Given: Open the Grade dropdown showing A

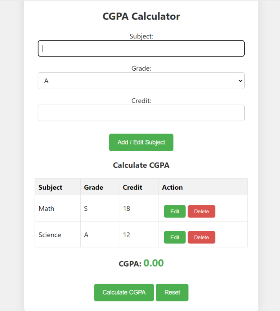Looking at the screenshot, I should (x=141, y=80).
